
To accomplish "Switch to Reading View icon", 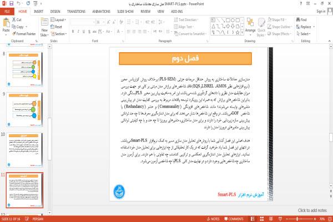I will [x=271, y=219].
